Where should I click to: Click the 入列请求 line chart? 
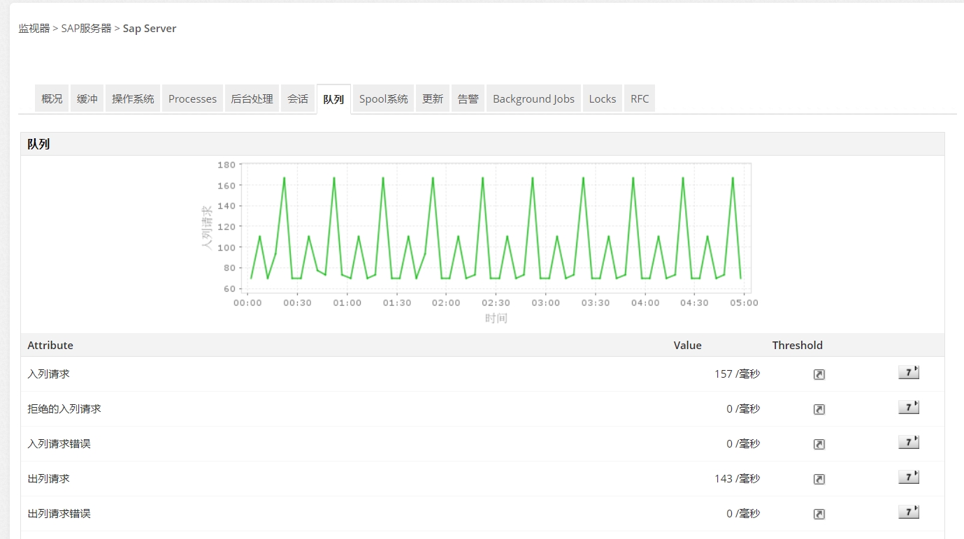(x=496, y=227)
